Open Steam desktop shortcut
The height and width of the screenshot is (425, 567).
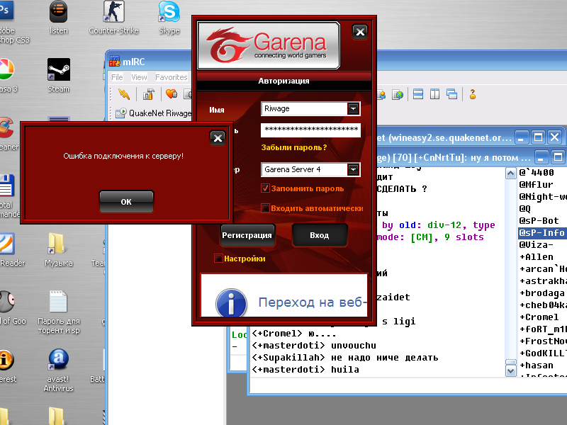(x=59, y=76)
